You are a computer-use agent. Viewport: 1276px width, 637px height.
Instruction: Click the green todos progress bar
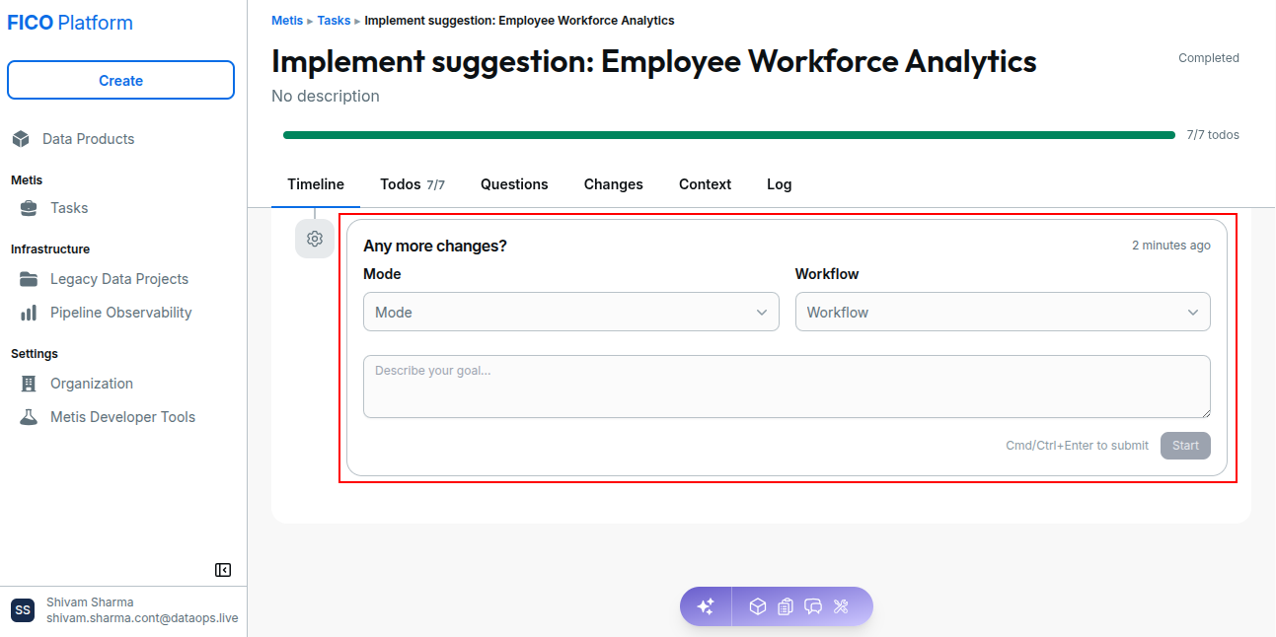click(729, 135)
